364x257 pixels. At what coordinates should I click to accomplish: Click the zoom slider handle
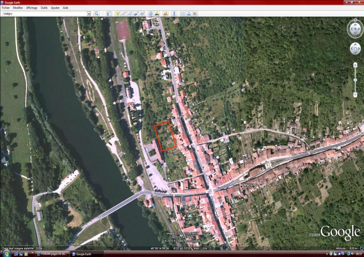click(x=355, y=80)
